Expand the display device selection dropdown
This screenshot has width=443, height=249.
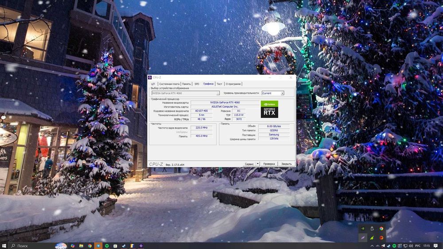[x=218, y=93]
